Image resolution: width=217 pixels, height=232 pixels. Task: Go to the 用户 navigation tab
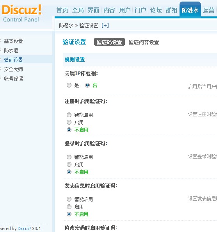[x=125, y=11]
